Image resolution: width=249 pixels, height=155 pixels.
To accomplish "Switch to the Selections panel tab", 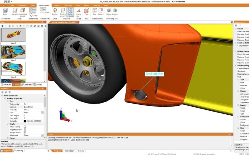I will [26, 85].
